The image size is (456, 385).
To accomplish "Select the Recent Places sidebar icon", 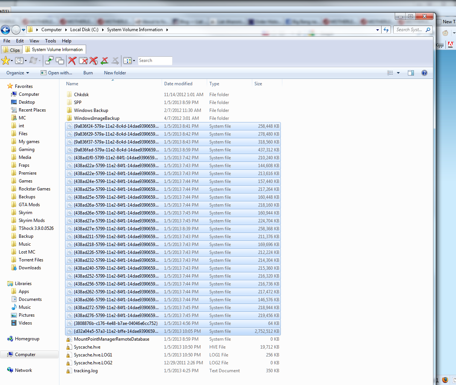I will pyautogui.click(x=14, y=110).
